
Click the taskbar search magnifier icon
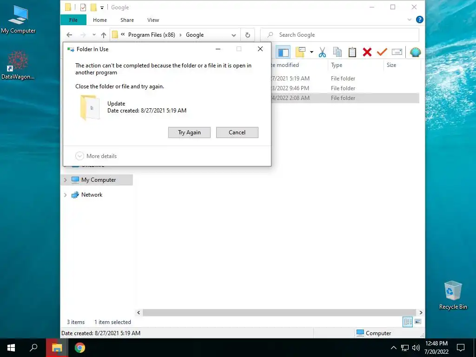click(33, 348)
